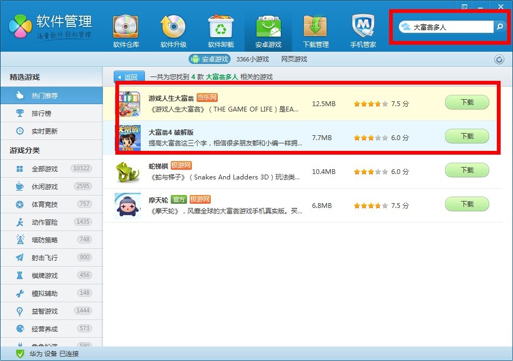Click the search magnifier icon

coord(500,27)
